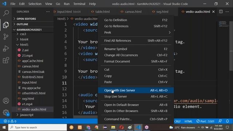Switch to the canvas.html tab

coord(133,12)
